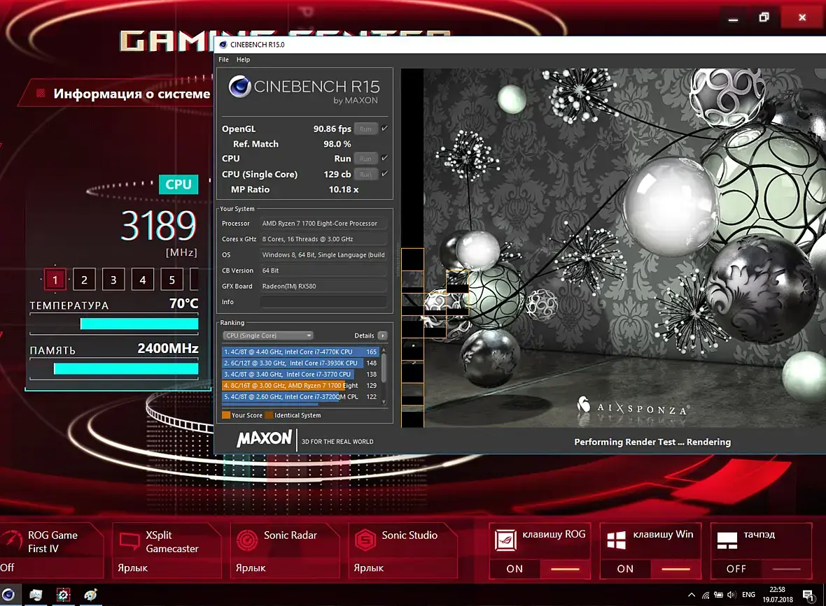Click the Ярлык label under Sonic Studio
Image resolution: width=826 pixels, height=606 pixels.
pos(369,568)
